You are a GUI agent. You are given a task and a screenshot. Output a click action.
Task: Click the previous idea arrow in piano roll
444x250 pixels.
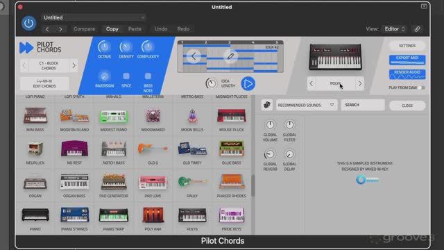tap(194, 56)
